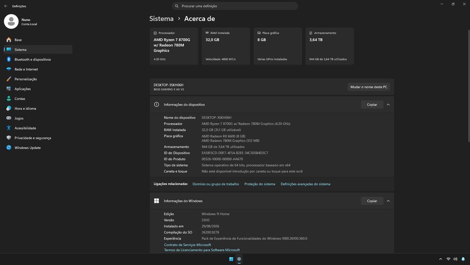This screenshot has height=265, width=470.
Task: Open Contrato de Serviços Microsoft link
Action: [188, 245]
